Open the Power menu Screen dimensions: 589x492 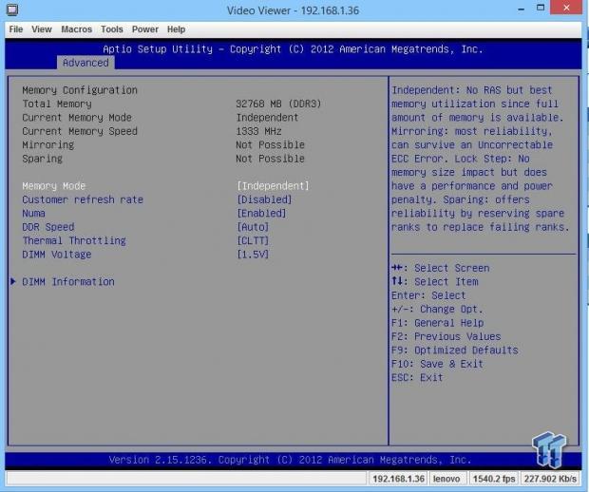click(145, 29)
